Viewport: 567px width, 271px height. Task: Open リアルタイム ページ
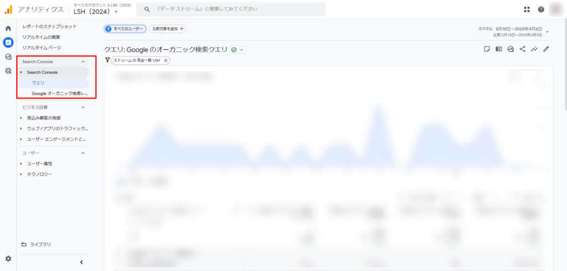pos(42,48)
